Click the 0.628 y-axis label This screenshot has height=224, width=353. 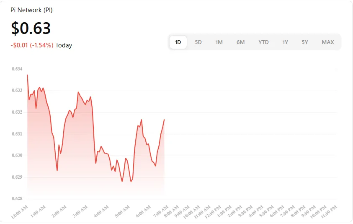[x=17, y=198]
